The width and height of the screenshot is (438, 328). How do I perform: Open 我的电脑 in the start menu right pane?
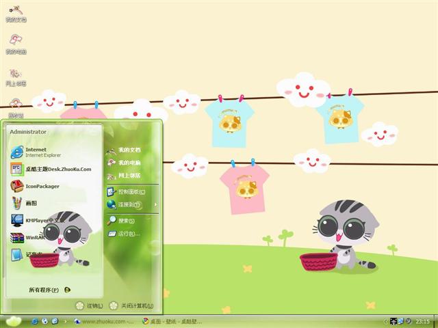point(123,163)
